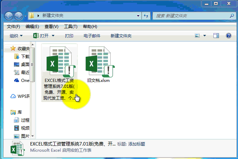Screen dimensions: 238x159
Task: Open the dropdown arrow next to 打开
Action: point(53,36)
